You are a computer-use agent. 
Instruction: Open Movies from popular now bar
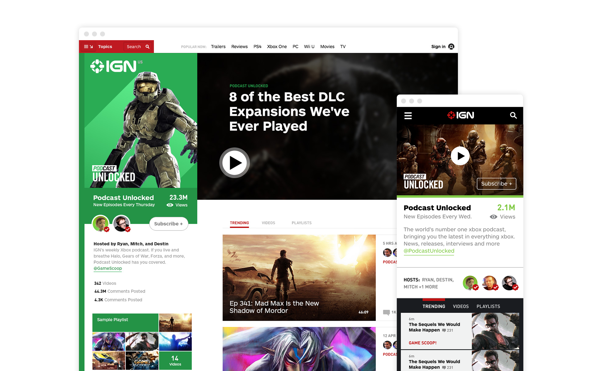click(x=327, y=47)
